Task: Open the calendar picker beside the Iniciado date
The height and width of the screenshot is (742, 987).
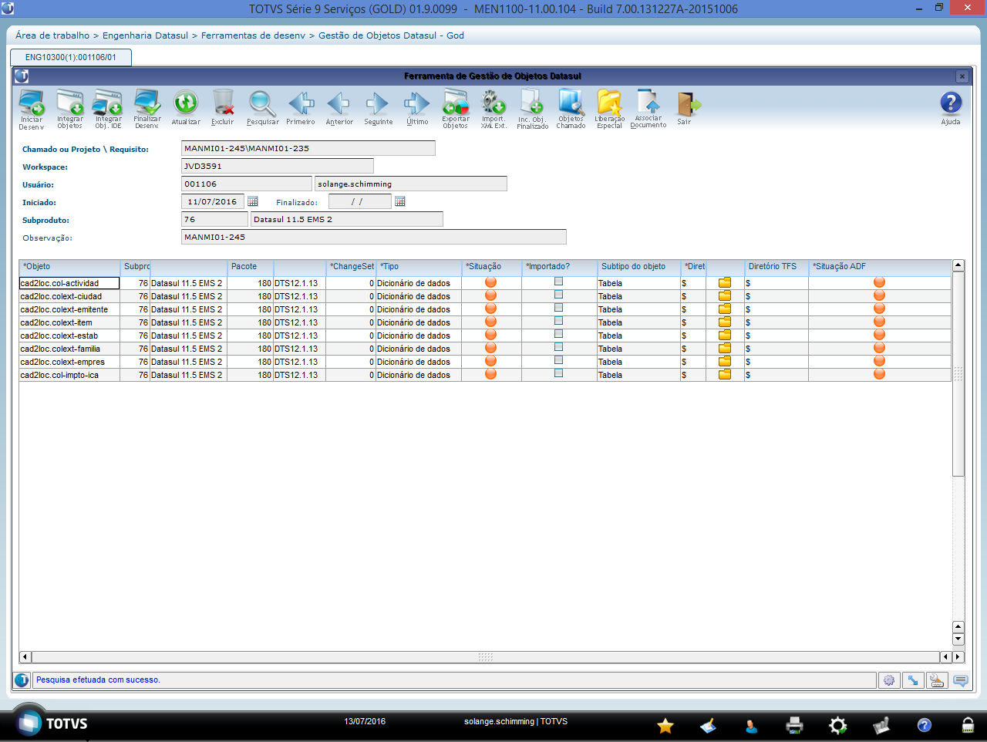Action: (253, 201)
